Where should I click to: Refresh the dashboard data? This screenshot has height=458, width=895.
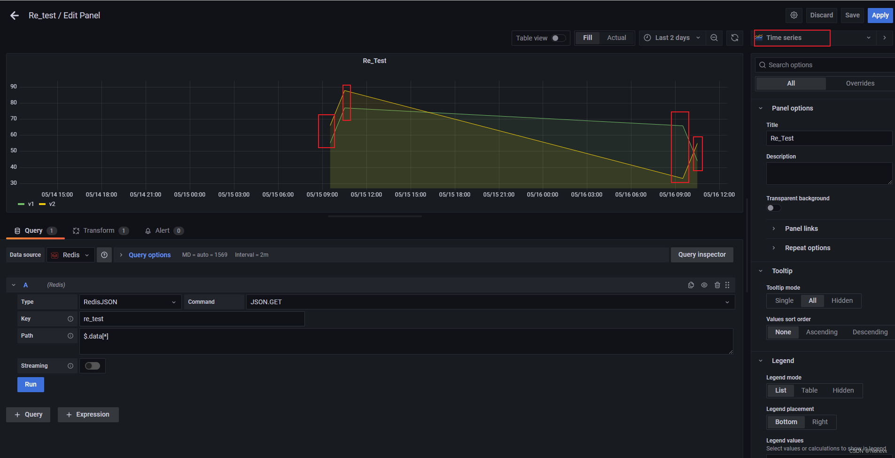[x=734, y=38]
